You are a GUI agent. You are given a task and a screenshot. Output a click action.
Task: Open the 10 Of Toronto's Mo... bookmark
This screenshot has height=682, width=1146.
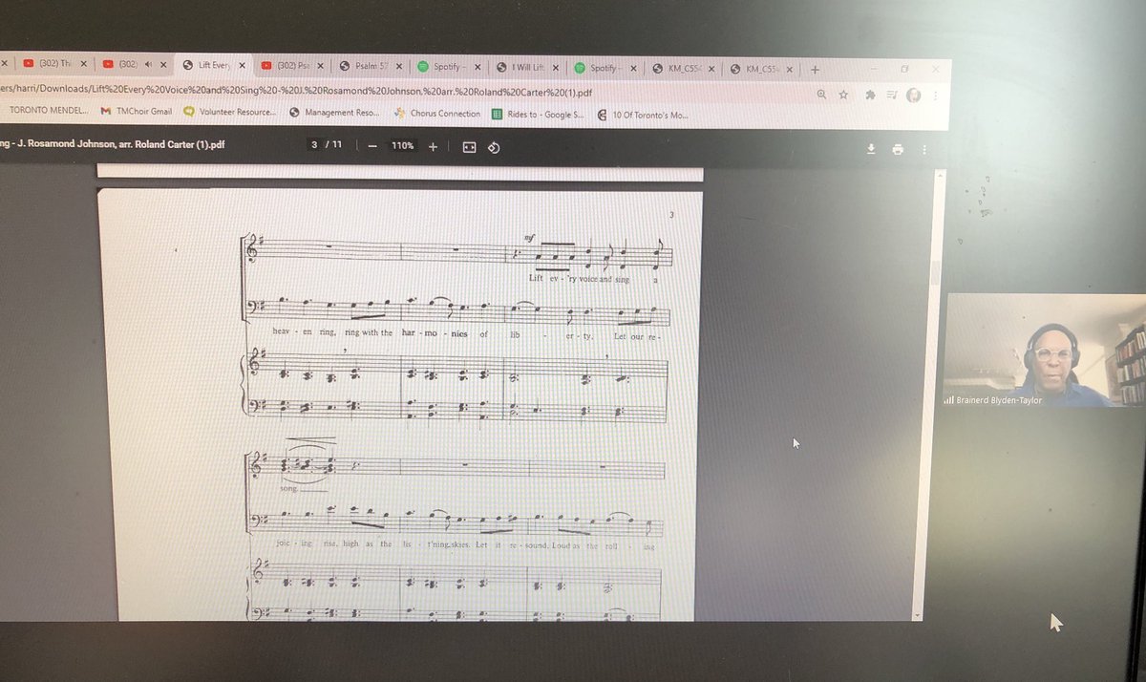642,116
